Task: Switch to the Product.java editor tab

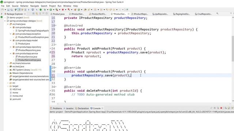Action: click(x=57, y=14)
